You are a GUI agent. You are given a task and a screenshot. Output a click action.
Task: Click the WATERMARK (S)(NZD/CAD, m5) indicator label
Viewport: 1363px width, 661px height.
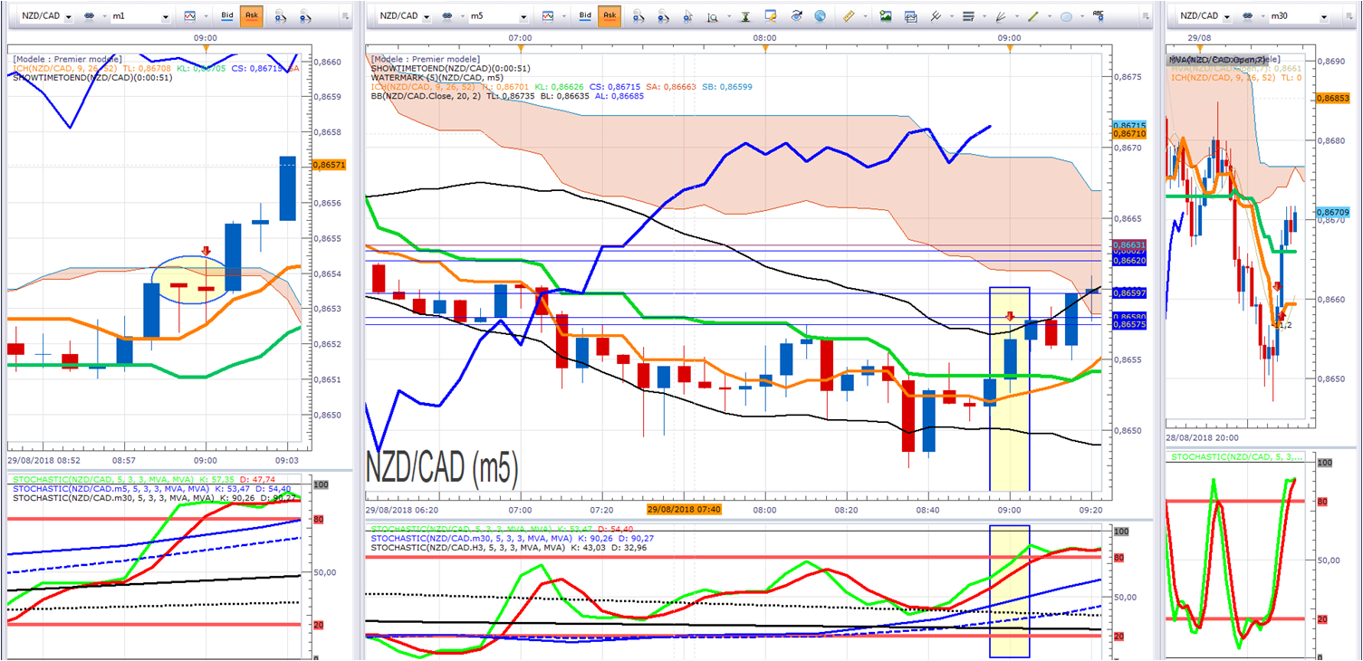[x=438, y=77]
